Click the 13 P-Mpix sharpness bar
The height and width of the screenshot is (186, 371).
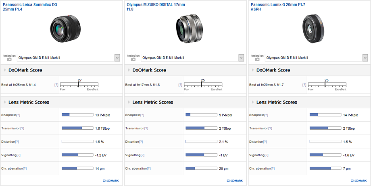click(x=77, y=115)
